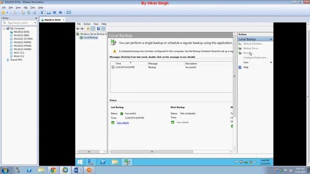310x174 pixels.
Task: Select Win2K12-DC01 in the library
Action: coord(21,32)
